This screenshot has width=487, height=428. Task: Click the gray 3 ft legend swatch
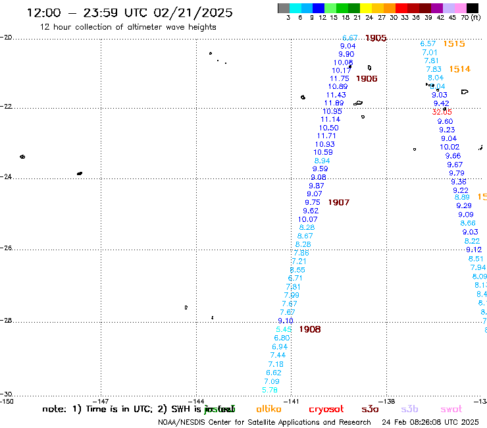tap(284, 8)
